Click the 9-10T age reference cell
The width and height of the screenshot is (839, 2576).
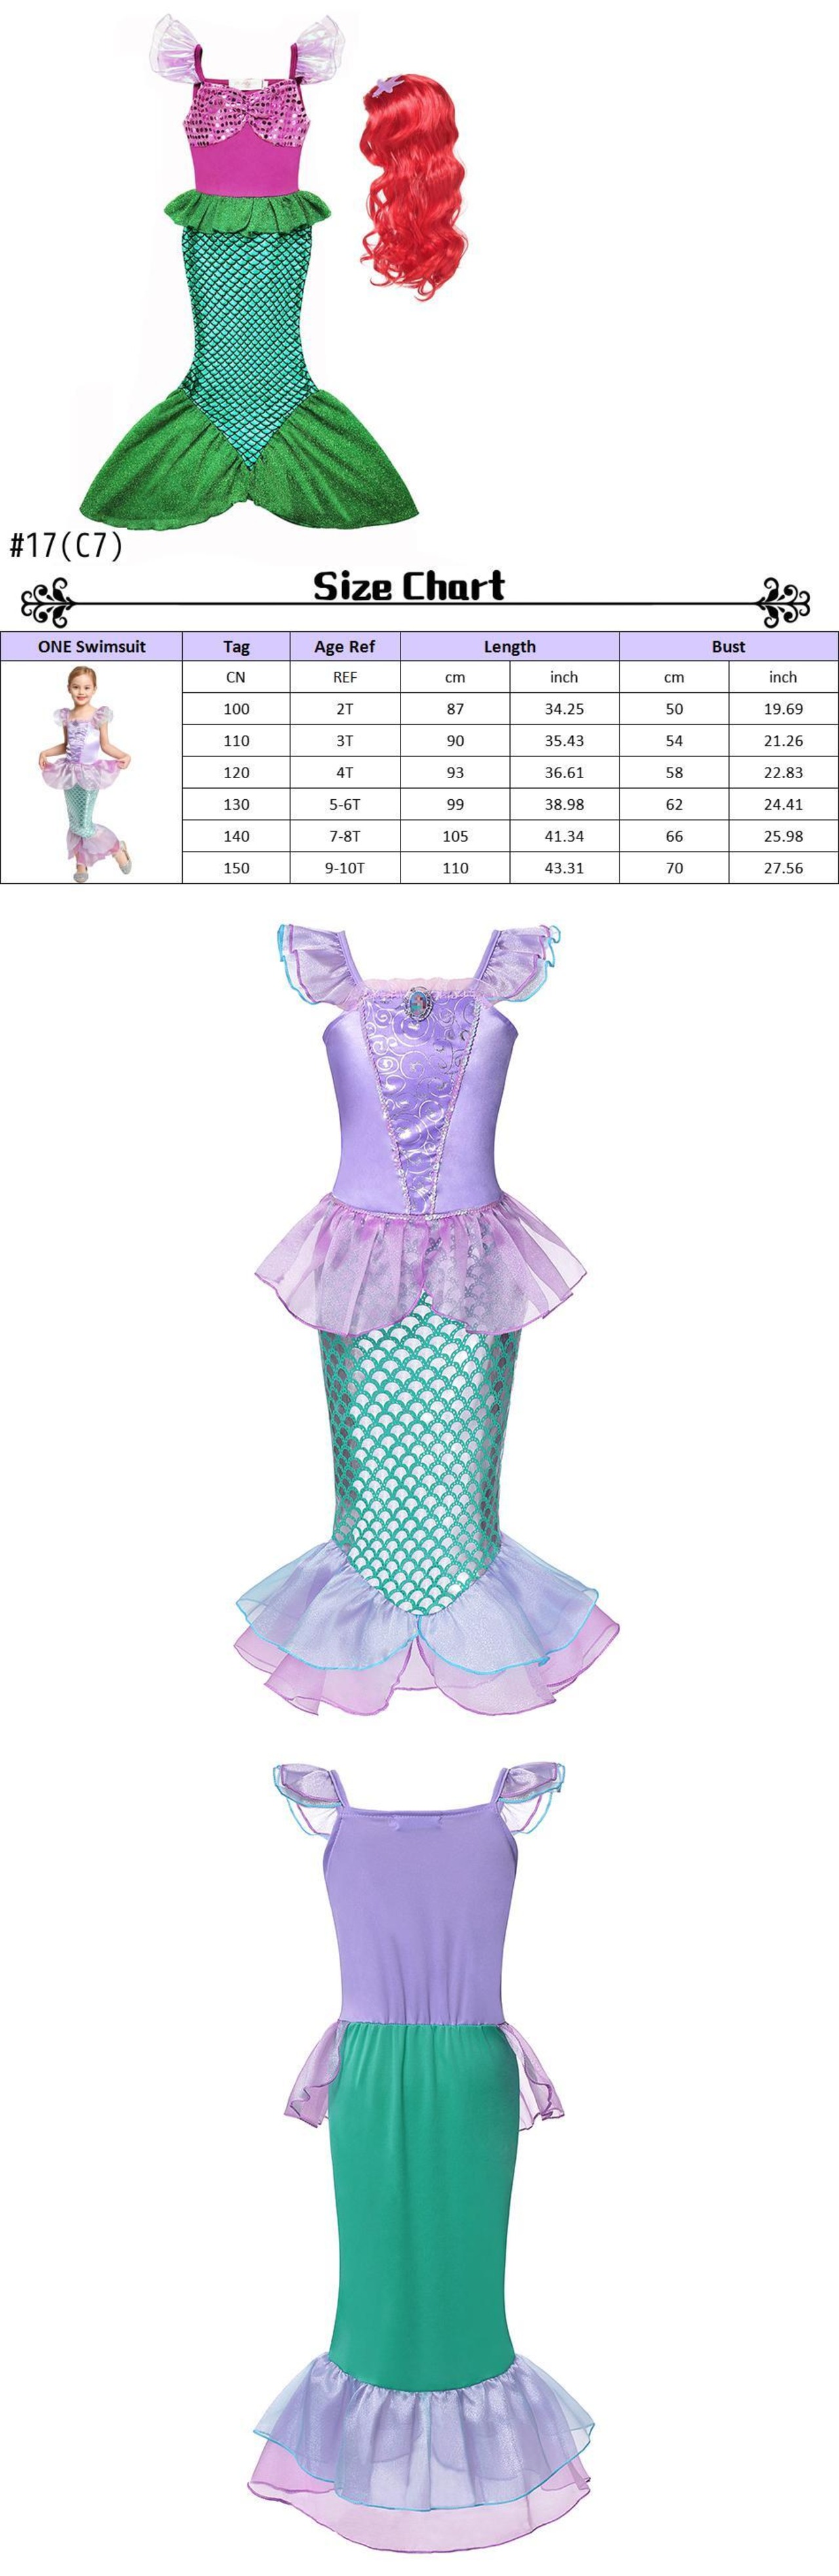pyautogui.click(x=345, y=868)
